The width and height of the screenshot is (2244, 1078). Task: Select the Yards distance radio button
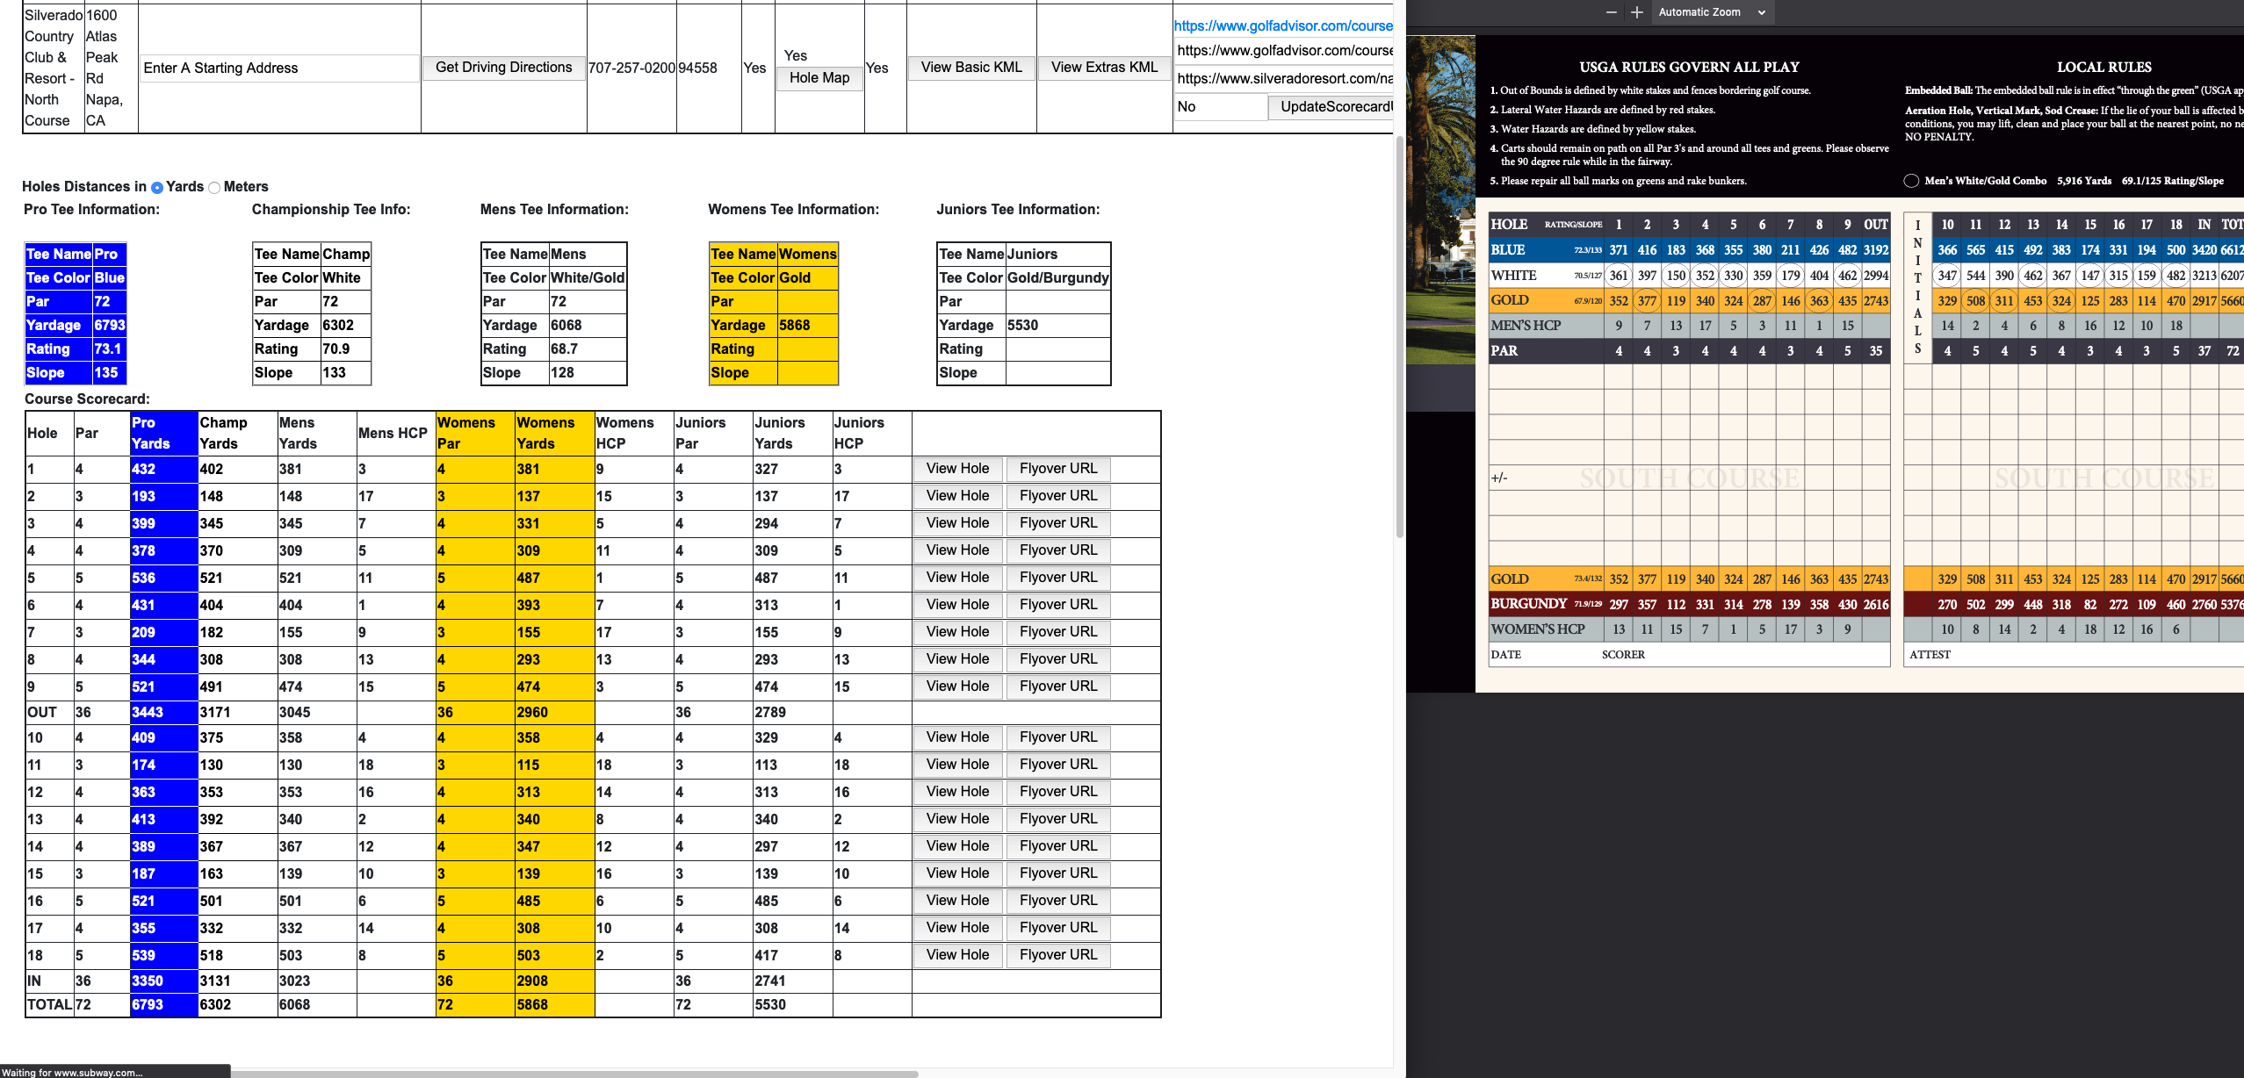click(157, 187)
